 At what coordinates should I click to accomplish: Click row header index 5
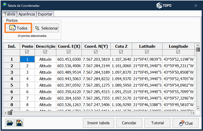(x=12, y=85)
